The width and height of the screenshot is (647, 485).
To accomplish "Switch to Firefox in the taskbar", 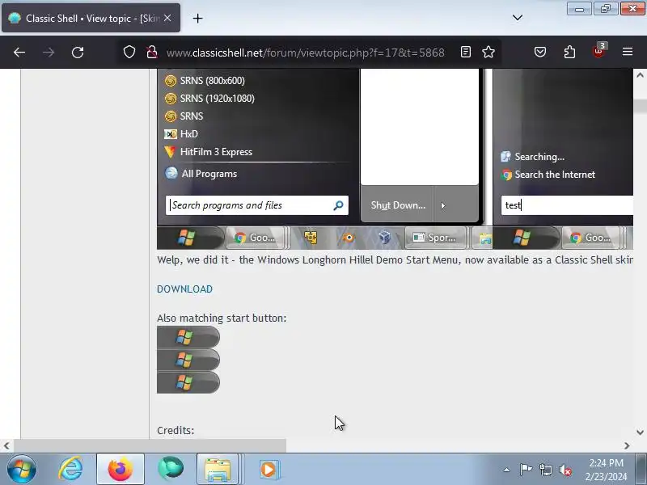I will tap(120, 470).
